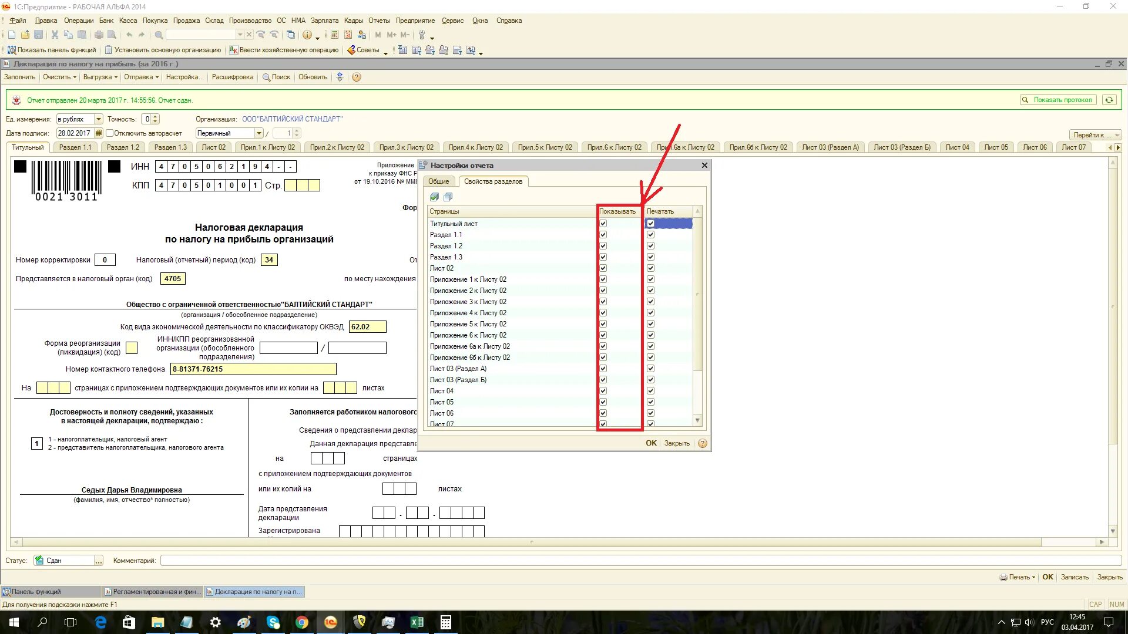This screenshot has height=634, width=1128.
Task: Click the Open file folder icon
Action: tap(25, 35)
